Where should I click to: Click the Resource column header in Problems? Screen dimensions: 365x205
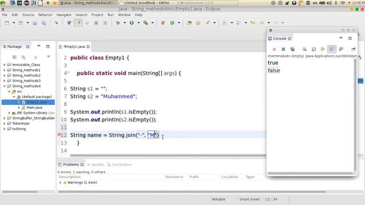(175, 177)
